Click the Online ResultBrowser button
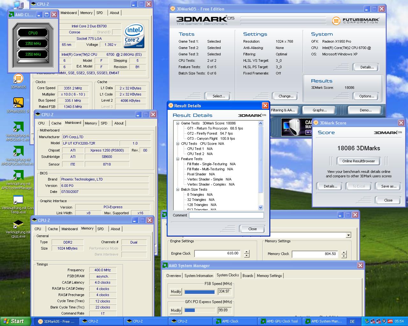 click(359, 161)
